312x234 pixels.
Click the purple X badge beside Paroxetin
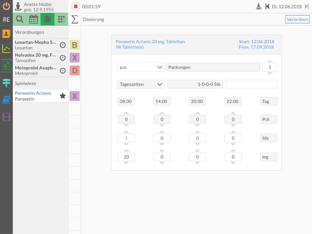tap(75, 96)
